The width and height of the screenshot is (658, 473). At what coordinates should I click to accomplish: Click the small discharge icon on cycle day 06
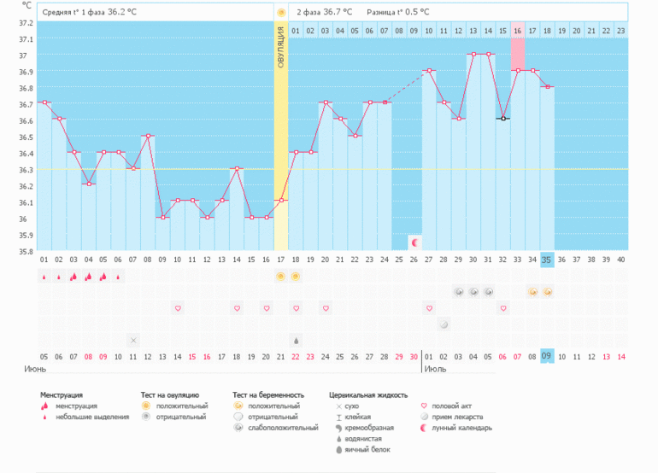click(x=118, y=277)
